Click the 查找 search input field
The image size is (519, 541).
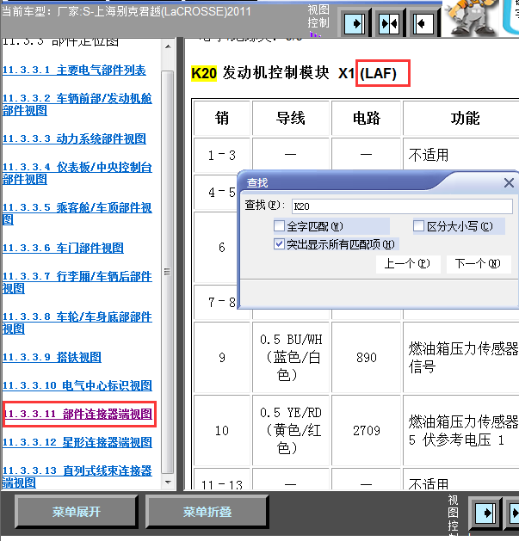(402, 206)
